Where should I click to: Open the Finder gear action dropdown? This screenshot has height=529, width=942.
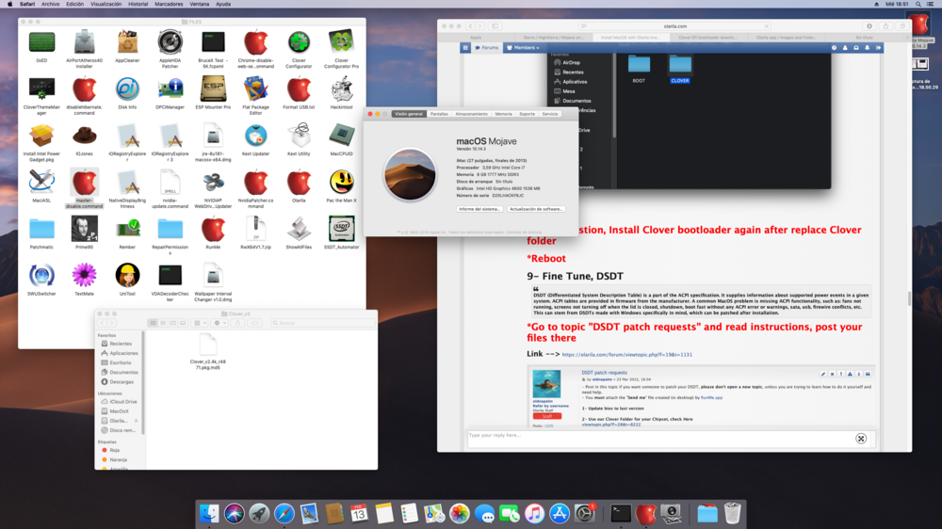click(x=220, y=323)
